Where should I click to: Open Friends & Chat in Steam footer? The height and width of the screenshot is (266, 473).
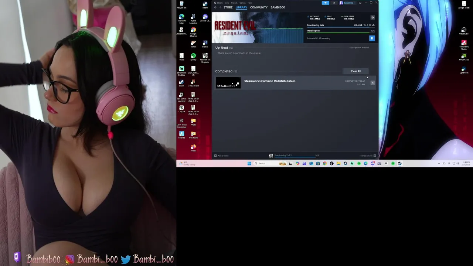point(368,156)
